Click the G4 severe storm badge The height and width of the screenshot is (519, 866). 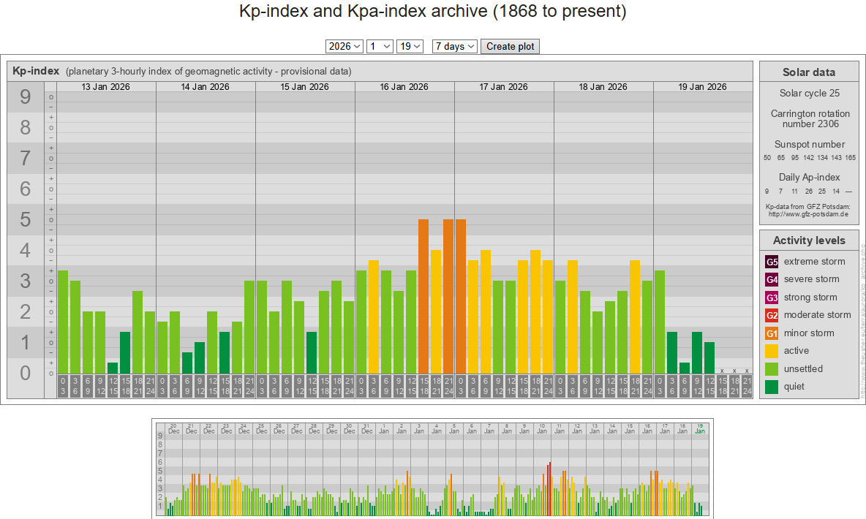tap(772, 279)
